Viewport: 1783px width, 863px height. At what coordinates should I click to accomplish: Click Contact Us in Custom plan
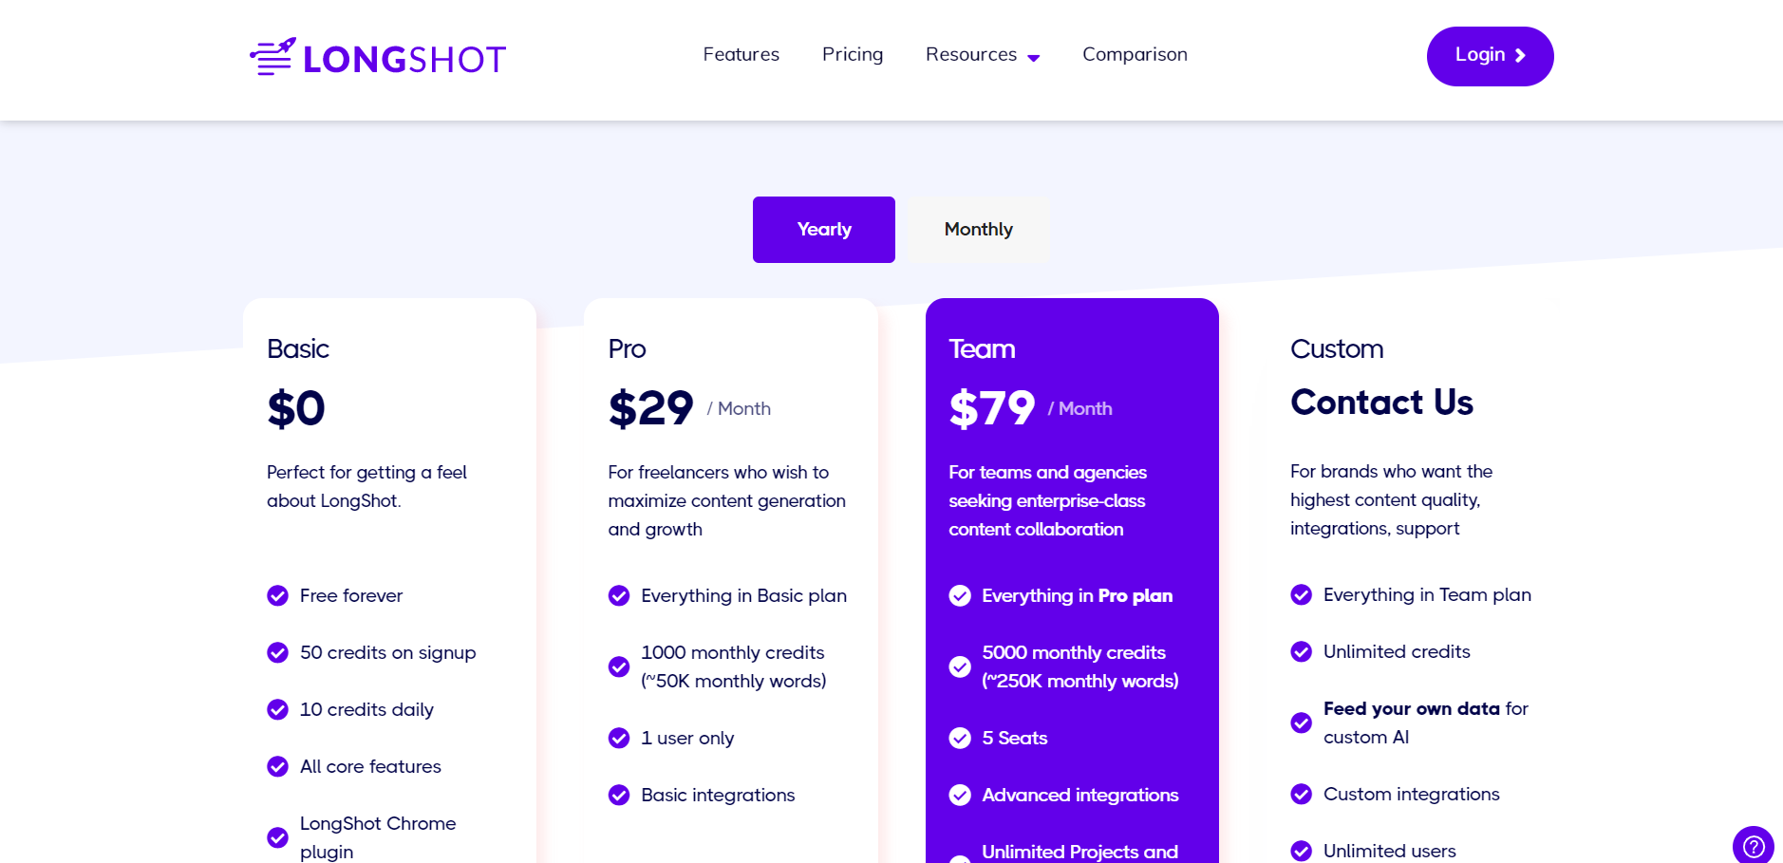pyautogui.click(x=1381, y=403)
